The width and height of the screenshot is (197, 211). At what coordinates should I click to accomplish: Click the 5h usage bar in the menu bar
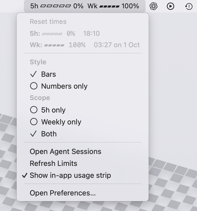[55, 6]
